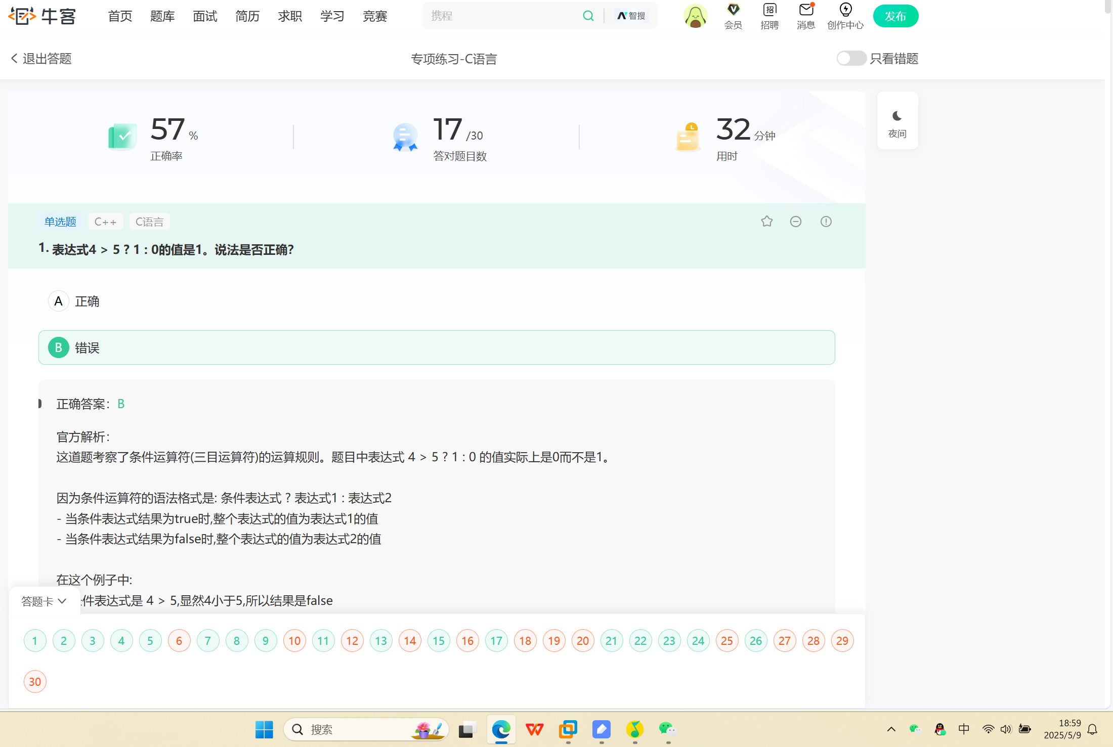Click the green 发布 button

pos(895,16)
